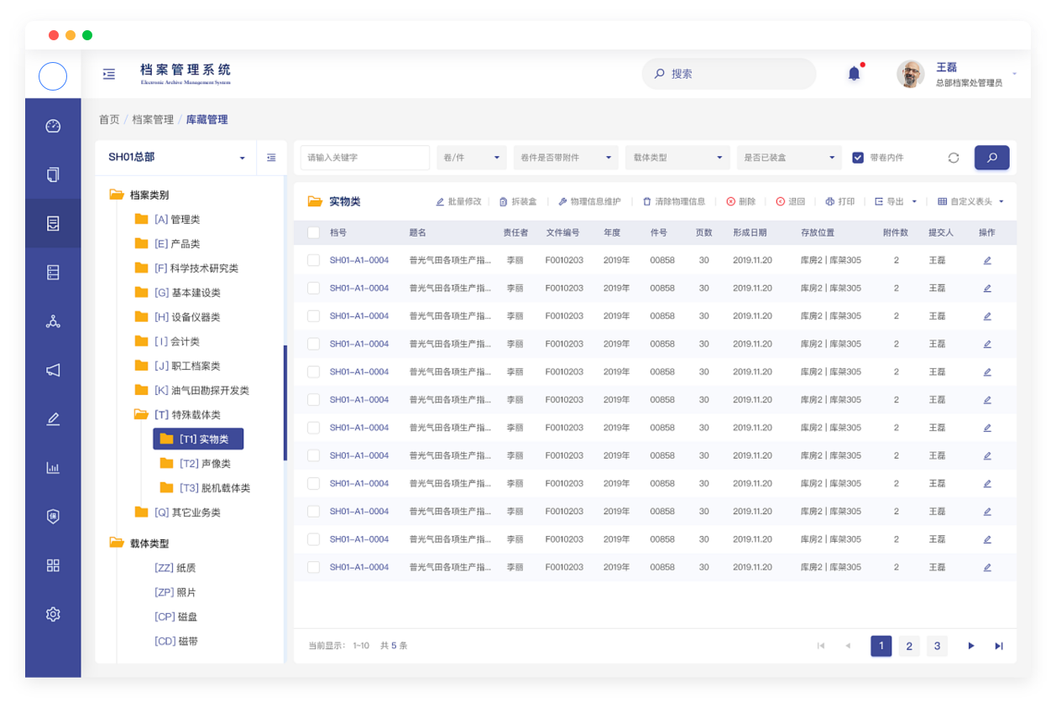Click the refresh icon beside 带卷内件
The width and height of the screenshot is (1056, 707).
953,158
